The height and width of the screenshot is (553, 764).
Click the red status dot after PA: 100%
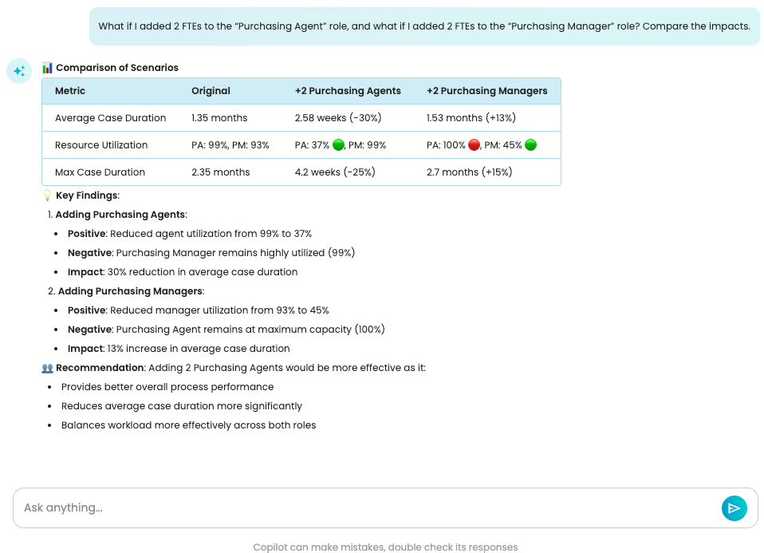[x=474, y=145]
